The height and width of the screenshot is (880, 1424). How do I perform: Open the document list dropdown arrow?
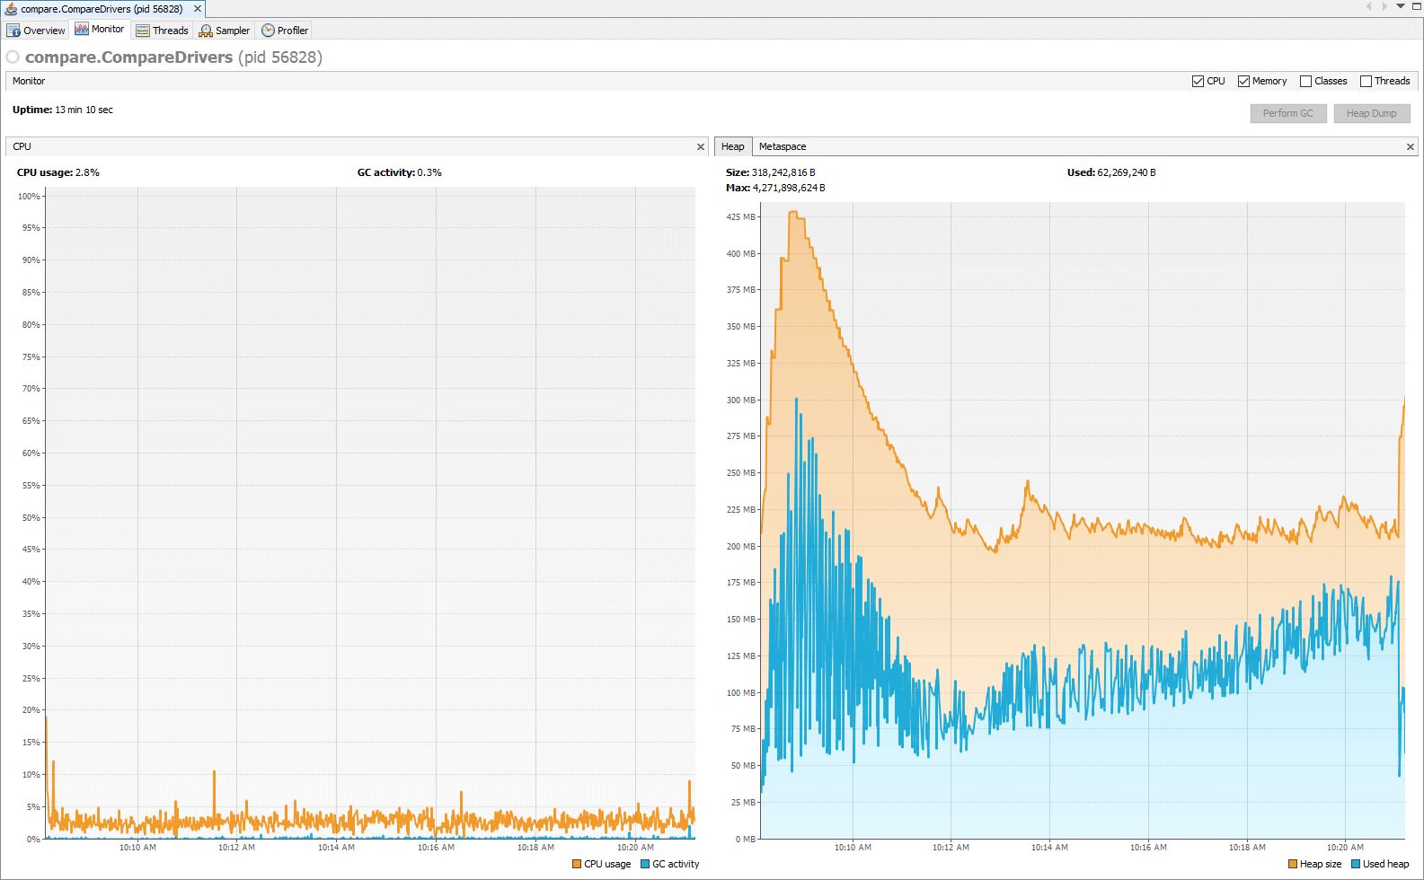pos(1400,6)
